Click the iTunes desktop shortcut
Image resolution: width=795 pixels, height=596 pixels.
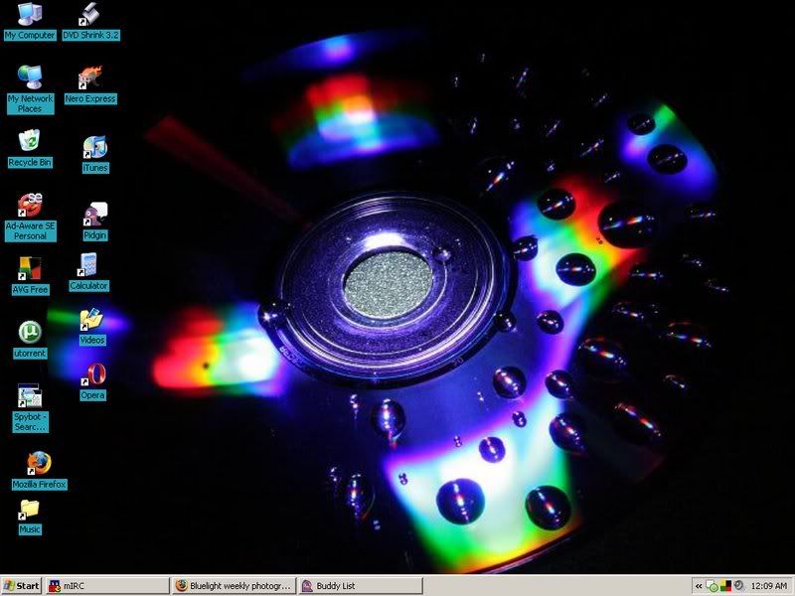95,154
